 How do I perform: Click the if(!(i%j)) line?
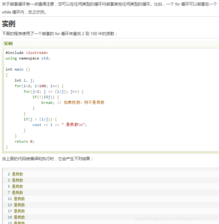click(46, 97)
